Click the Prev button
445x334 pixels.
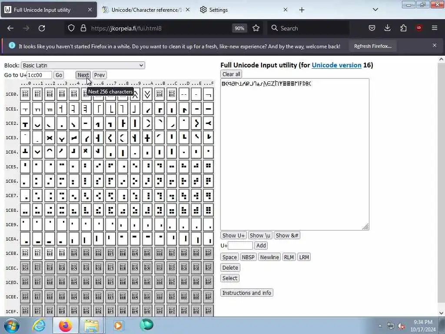(x=100, y=75)
